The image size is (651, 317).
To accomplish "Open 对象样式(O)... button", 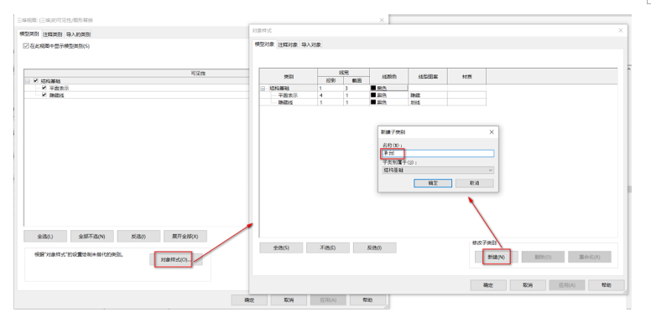I will (x=176, y=260).
